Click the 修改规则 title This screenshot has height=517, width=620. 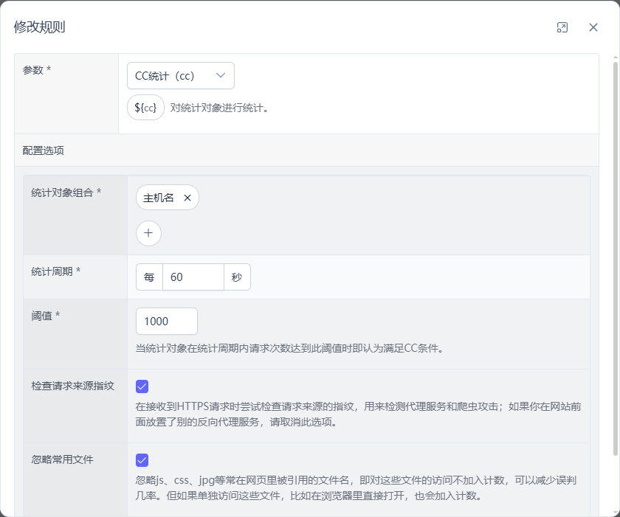coord(40,27)
